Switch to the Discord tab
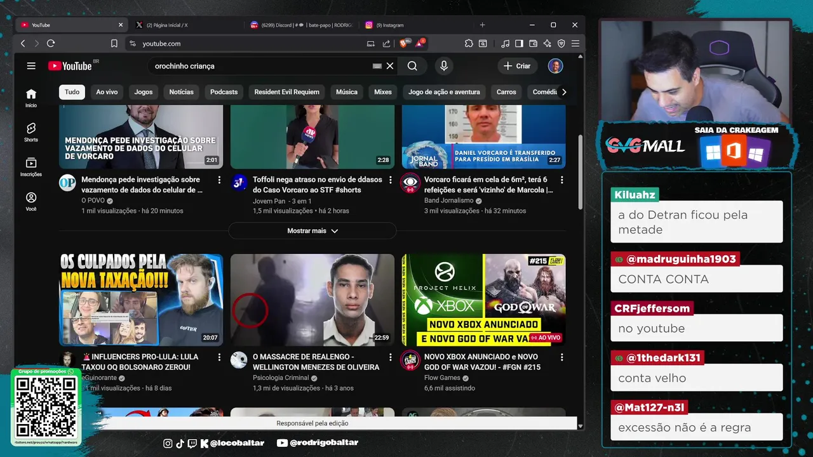This screenshot has height=457, width=813. point(300,25)
